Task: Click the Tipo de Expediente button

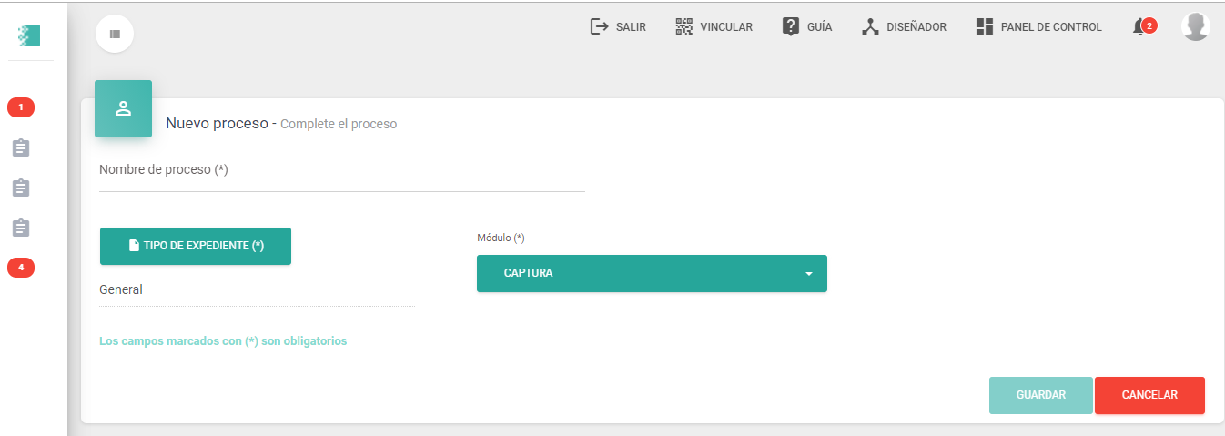Action: point(196,246)
